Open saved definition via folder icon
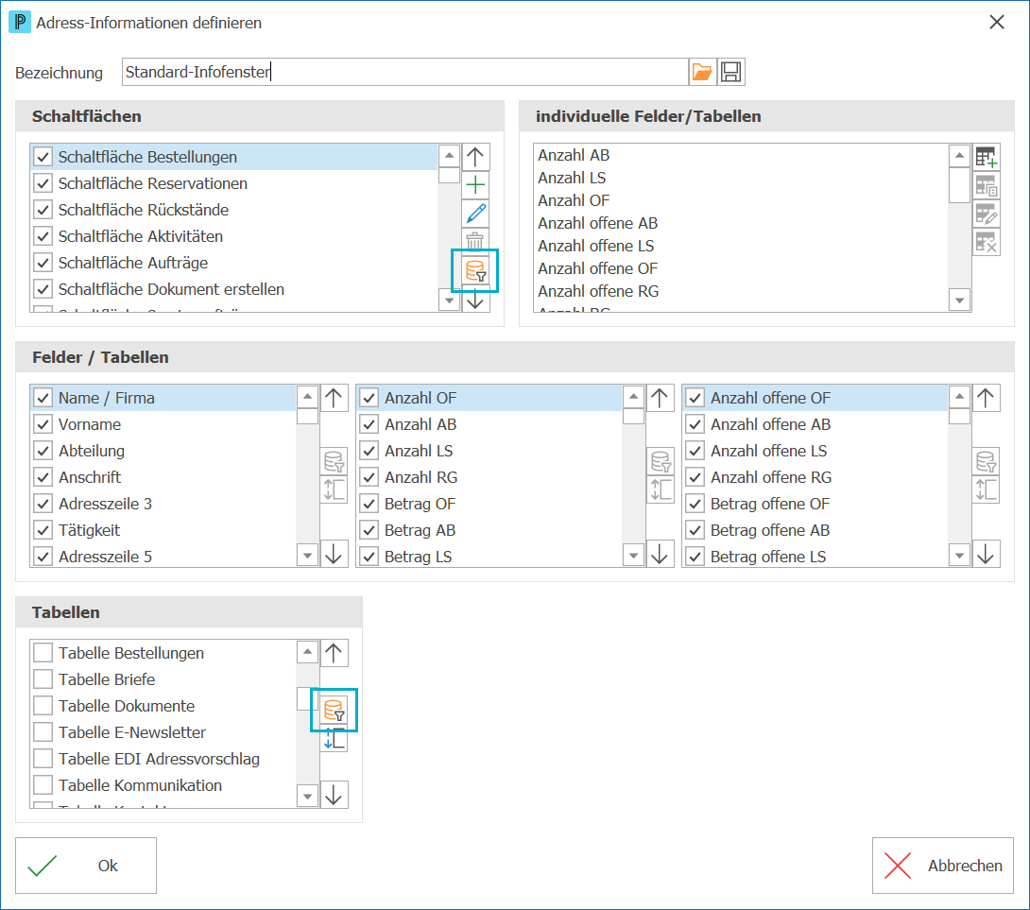This screenshot has width=1030, height=910. (702, 72)
